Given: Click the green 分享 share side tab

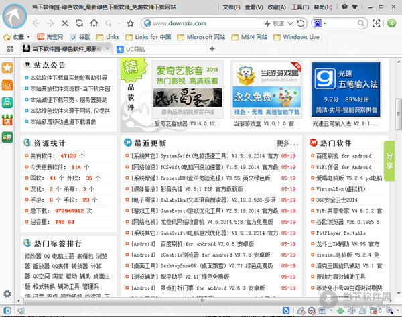Looking at the screenshot, I should click(389, 161).
